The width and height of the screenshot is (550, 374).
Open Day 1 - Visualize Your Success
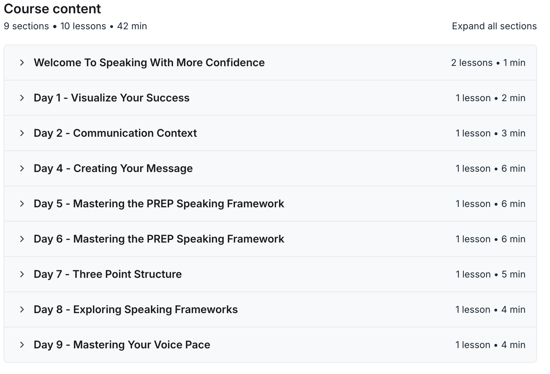pos(112,98)
